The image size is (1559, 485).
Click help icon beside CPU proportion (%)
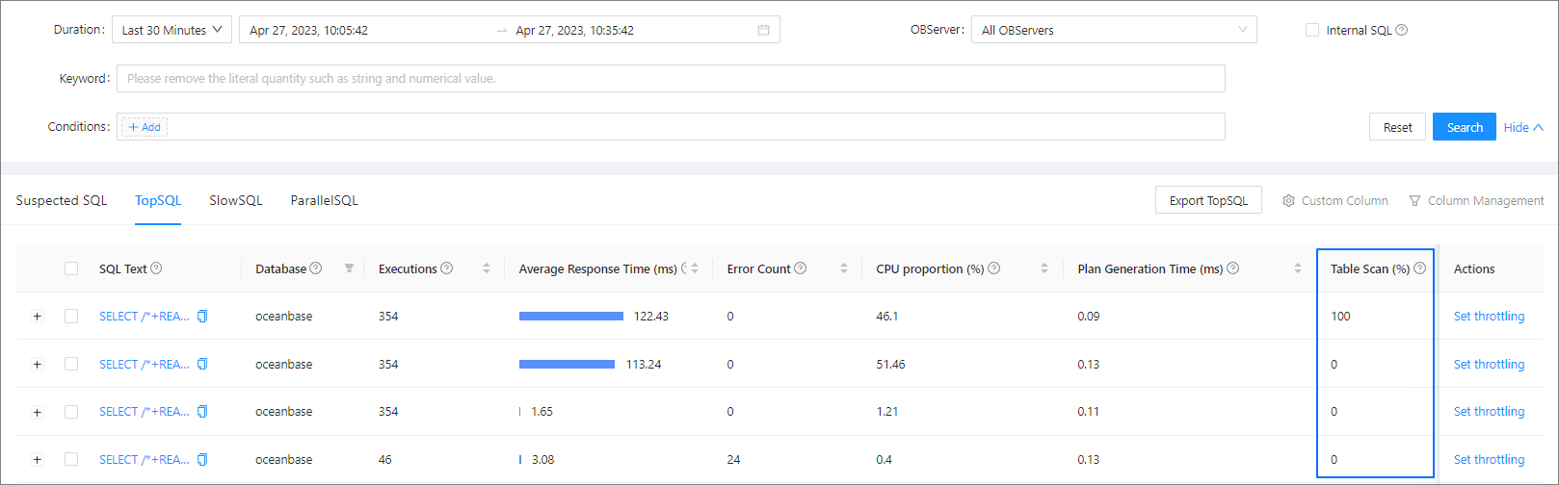point(993,268)
